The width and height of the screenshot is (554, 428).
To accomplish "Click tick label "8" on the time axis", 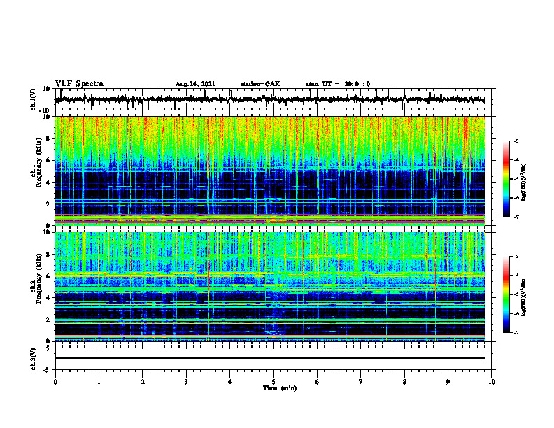I will (x=404, y=382).
